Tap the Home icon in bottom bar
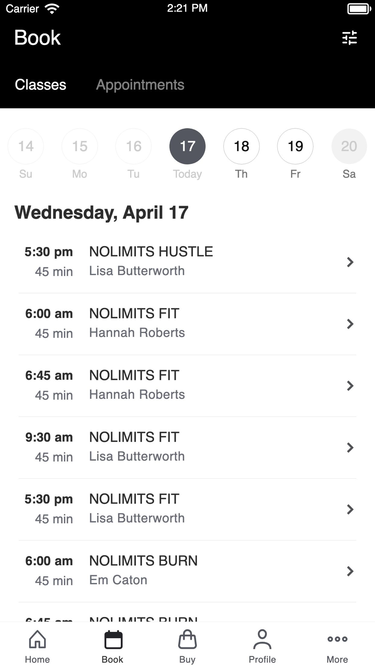This screenshot has width=375, height=666. [37, 639]
